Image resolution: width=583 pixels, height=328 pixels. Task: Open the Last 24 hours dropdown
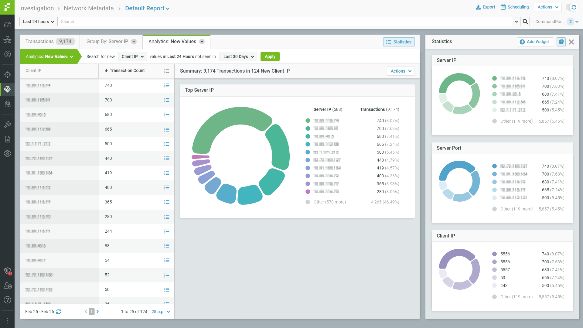pos(39,22)
